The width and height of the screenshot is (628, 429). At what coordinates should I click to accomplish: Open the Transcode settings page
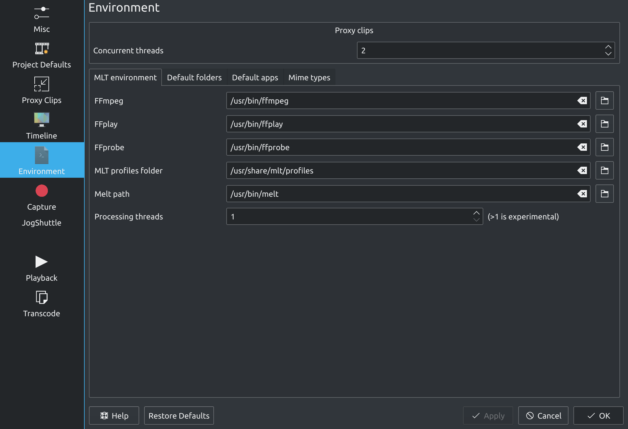coord(42,304)
